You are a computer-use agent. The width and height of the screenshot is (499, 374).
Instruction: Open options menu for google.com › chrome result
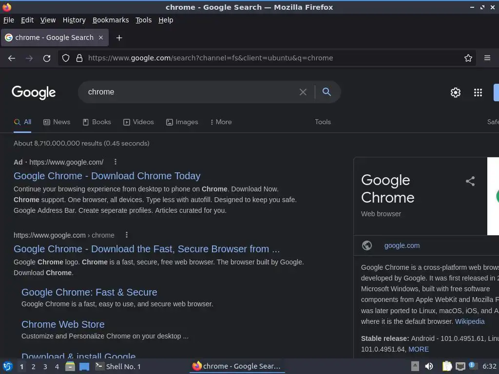[x=127, y=235]
